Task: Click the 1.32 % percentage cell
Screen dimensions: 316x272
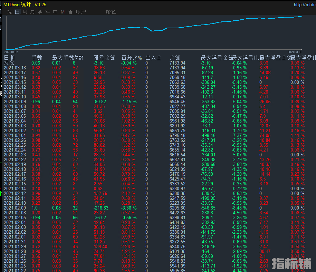Action: (128, 145)
